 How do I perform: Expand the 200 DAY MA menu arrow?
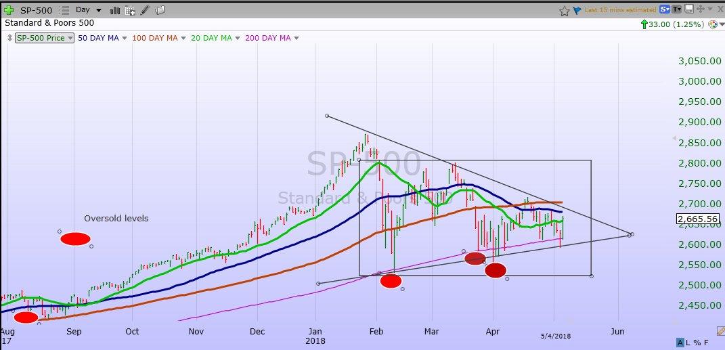pyautogui.click(x=296, y=38)
